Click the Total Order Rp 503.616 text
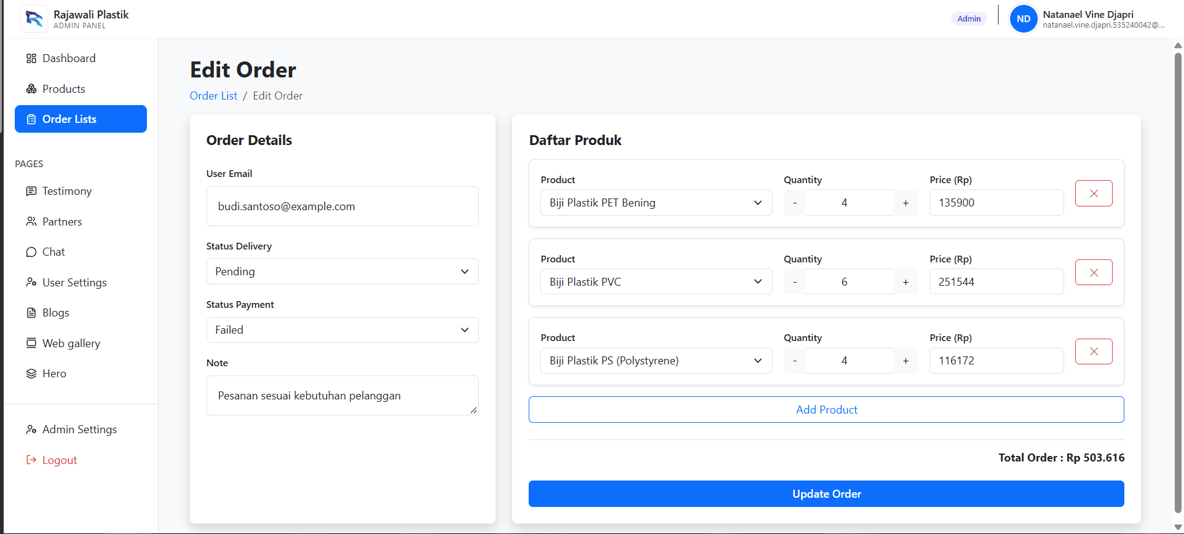Screen dimensions: 1184x534 [x=1062, y=458]
